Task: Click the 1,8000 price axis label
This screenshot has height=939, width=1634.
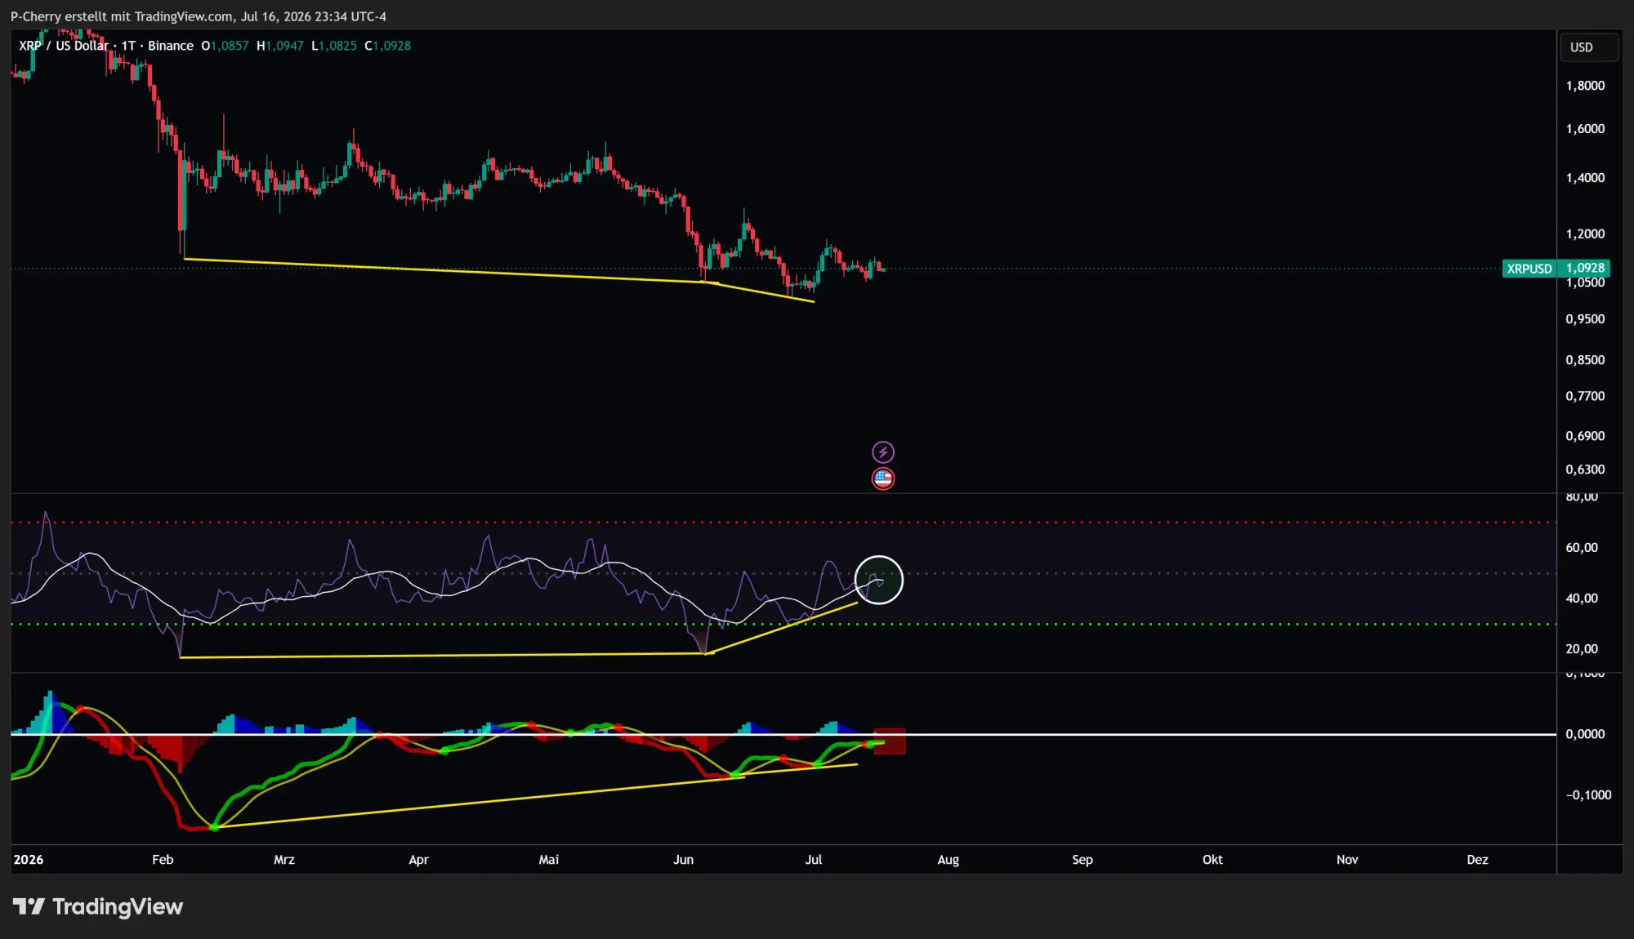Action: click(x=1585, y=86)
